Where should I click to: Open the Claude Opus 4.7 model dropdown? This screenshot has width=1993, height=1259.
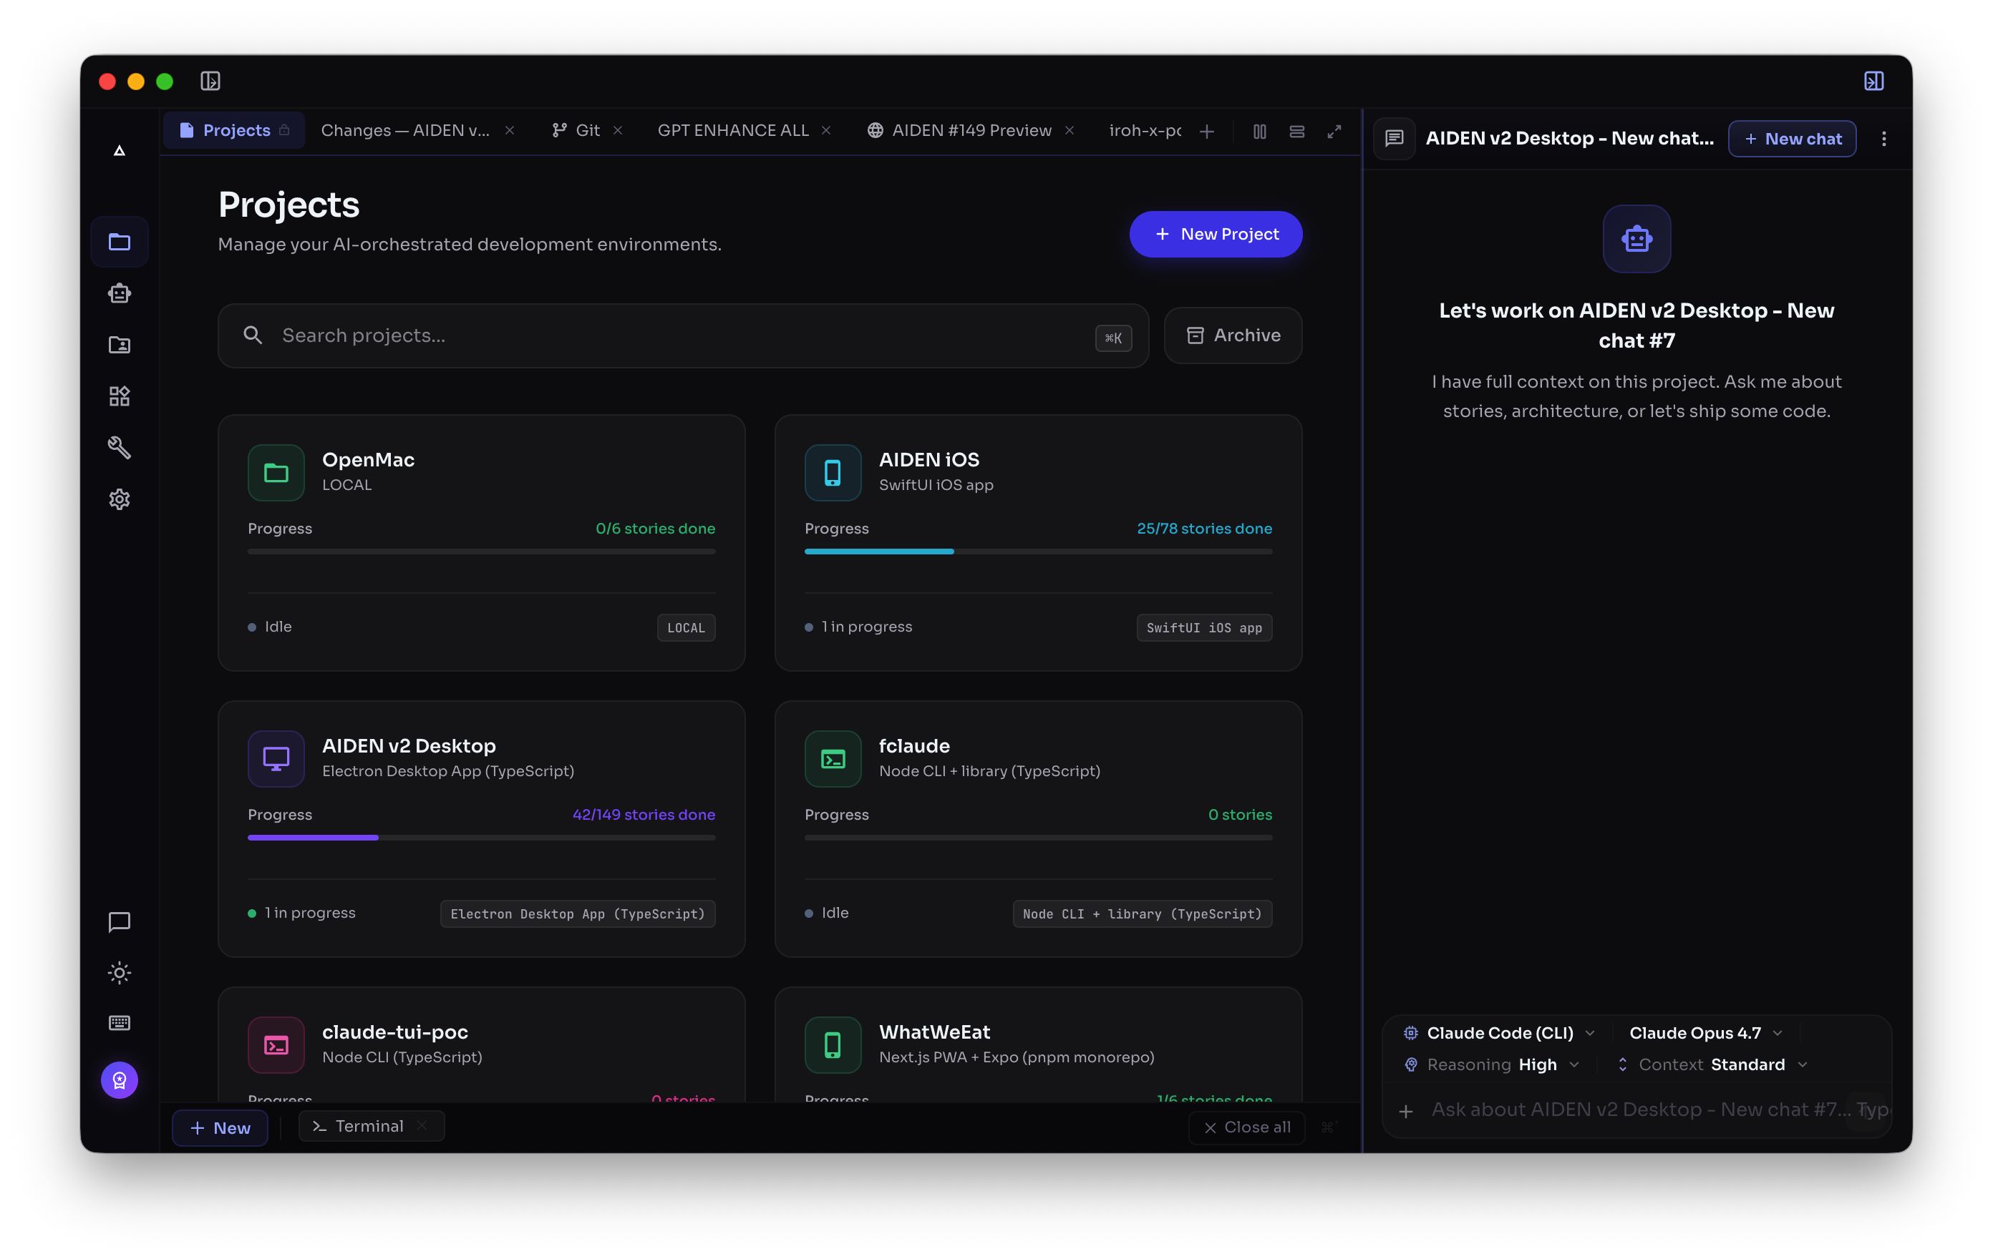click(1705, 1032)
